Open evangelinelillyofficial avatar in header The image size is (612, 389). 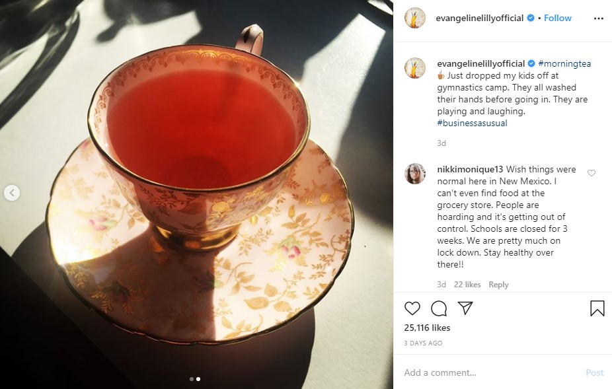pos(415,18)
